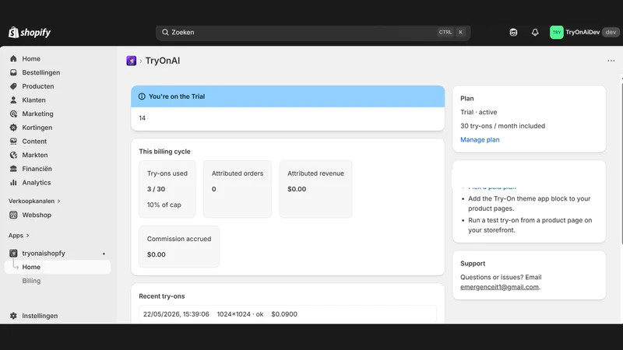
Task: Click "You're on the Trial" banner heading
Action: (x=177, y=96)
